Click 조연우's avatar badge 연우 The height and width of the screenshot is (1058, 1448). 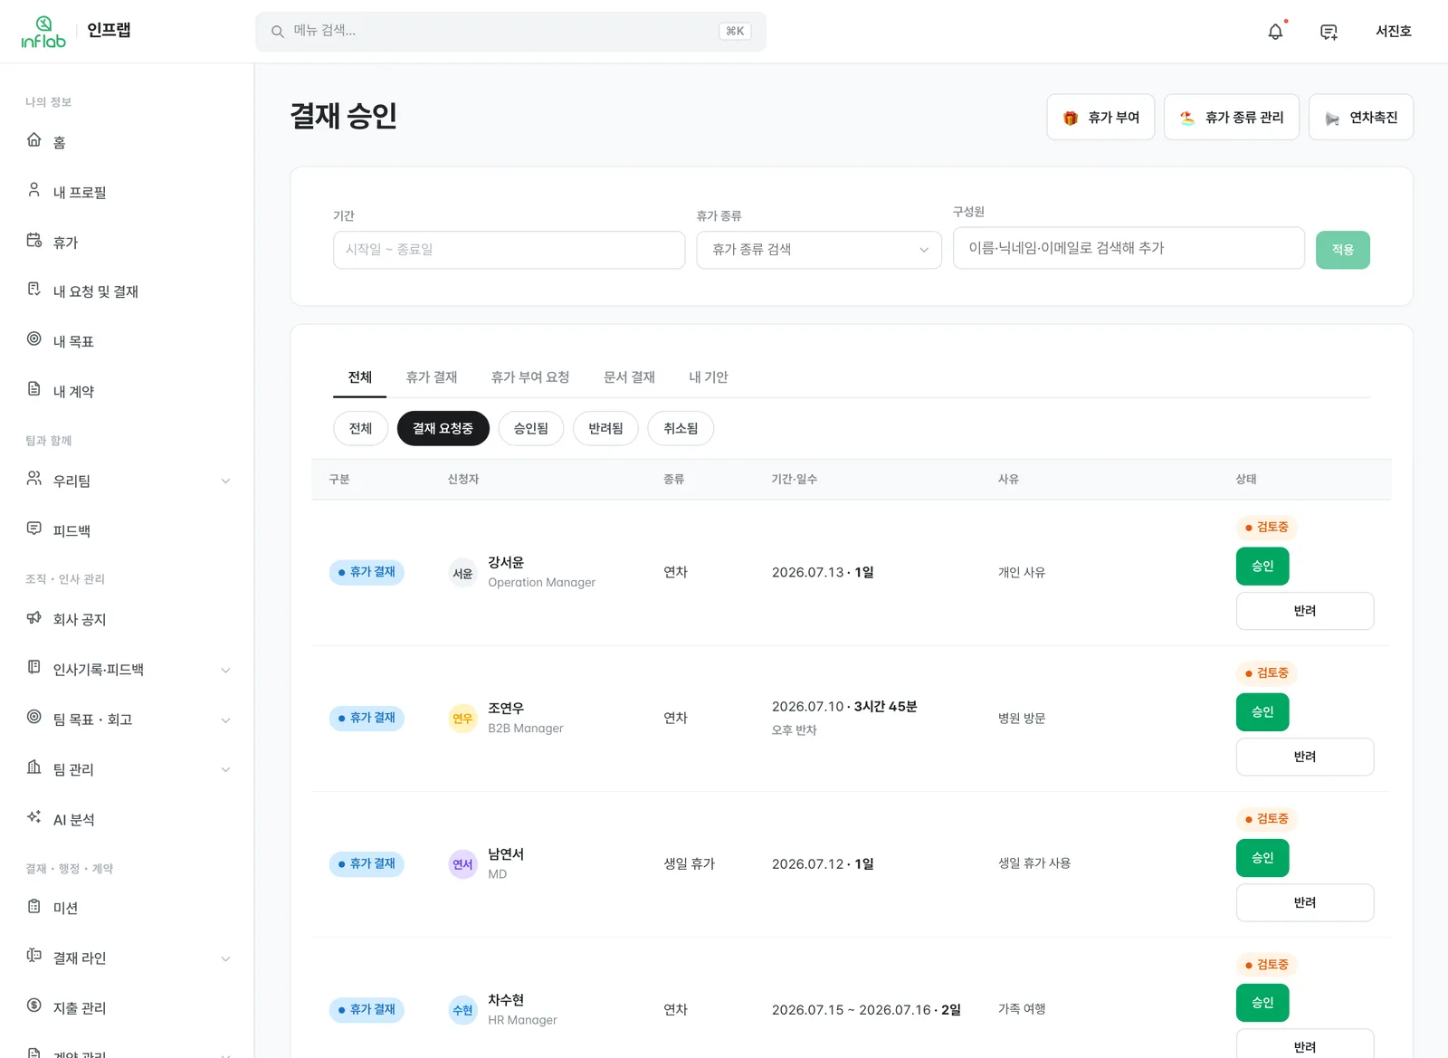tap(463, 719)
